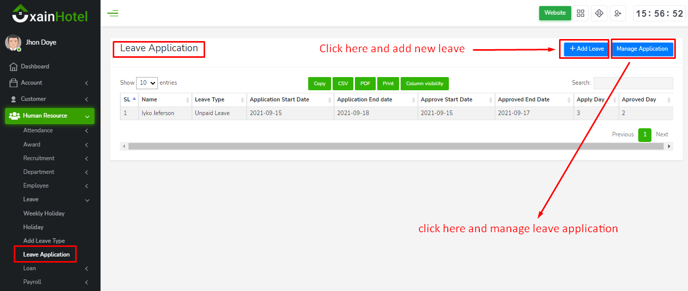Screen dimensions: 688x291
Task: Open the show entries dropdown
Action: tap(147, 83)
